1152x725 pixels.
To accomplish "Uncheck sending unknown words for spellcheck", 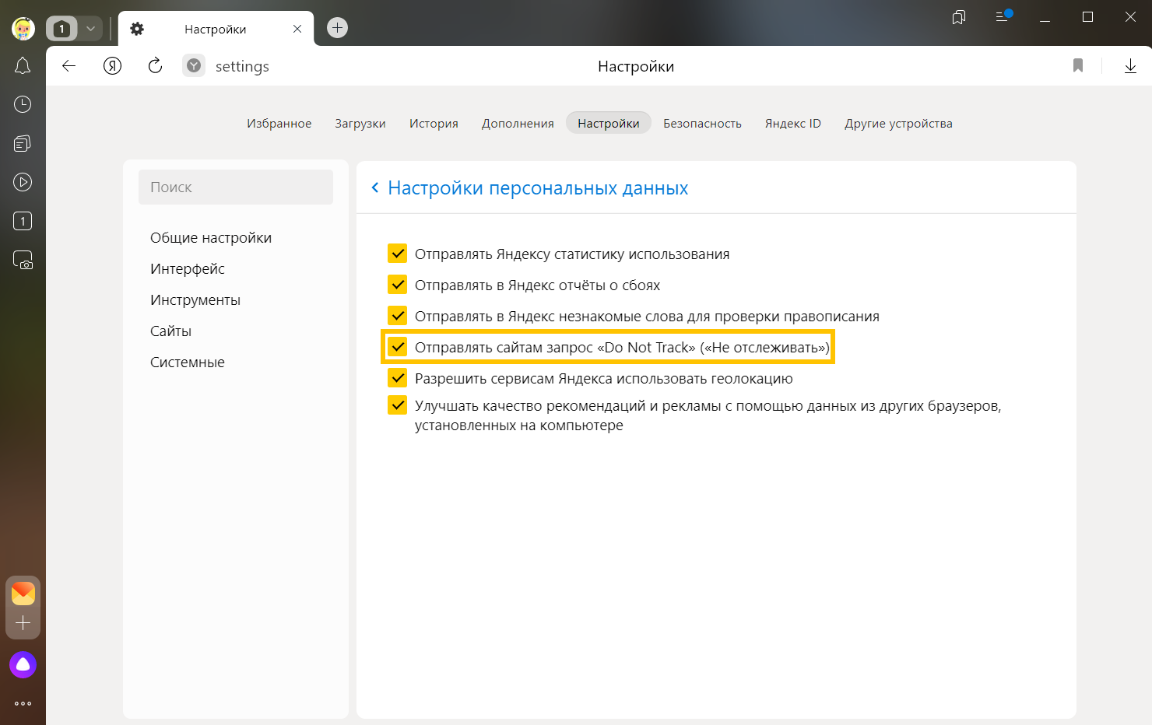I will tap(398, 316).
